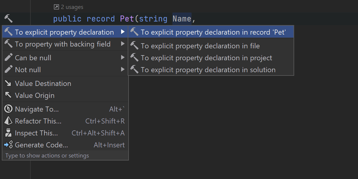Click the Alt+Insert shortcut label
This screenshot has width=358, height=179.
(x=109, y=145)
